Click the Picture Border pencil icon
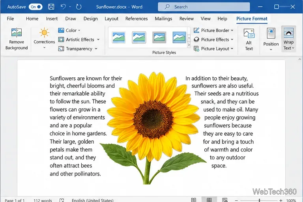Image resolution: width=303 pixels, height=202 pixels. pos(196,30)
